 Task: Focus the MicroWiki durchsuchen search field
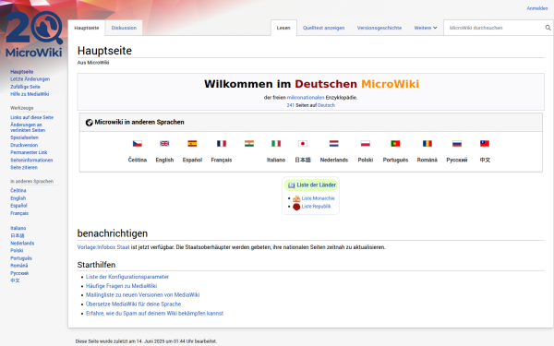tap(495, 28)
